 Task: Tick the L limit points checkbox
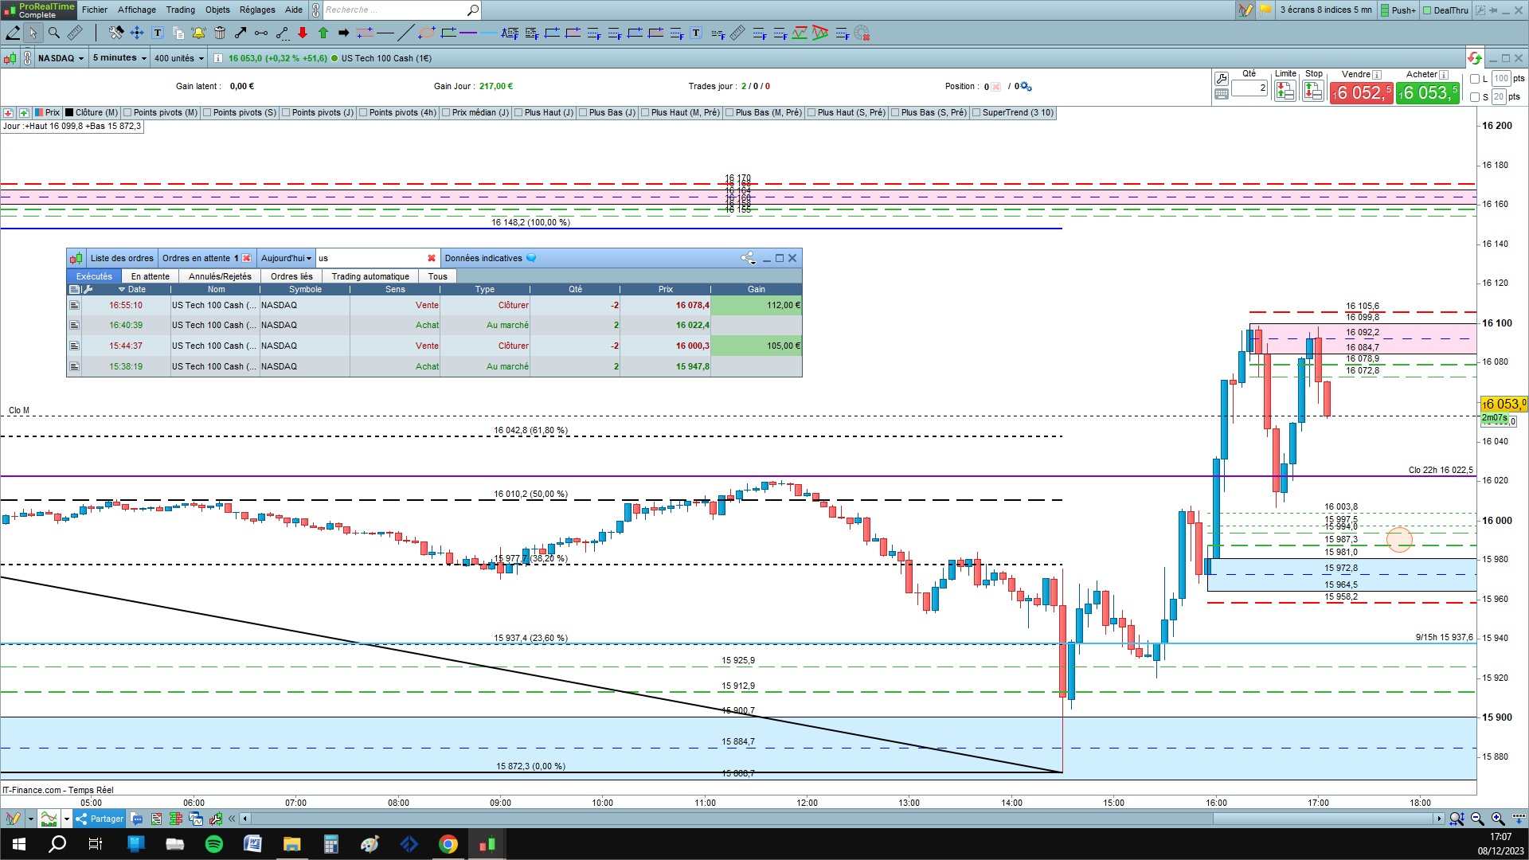[1475, 79]
